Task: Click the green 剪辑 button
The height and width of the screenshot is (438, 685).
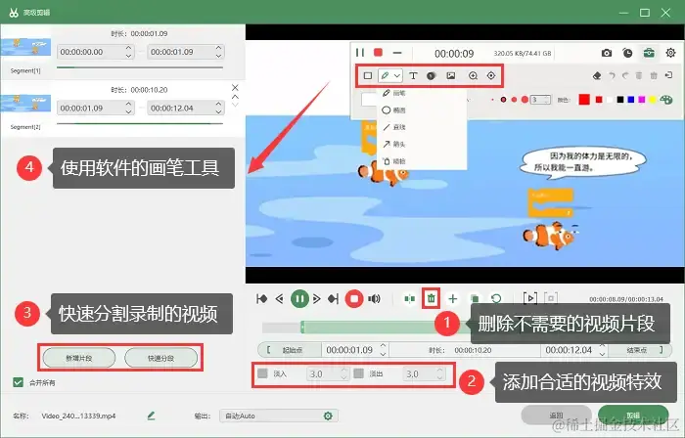Action: (633, 415)
